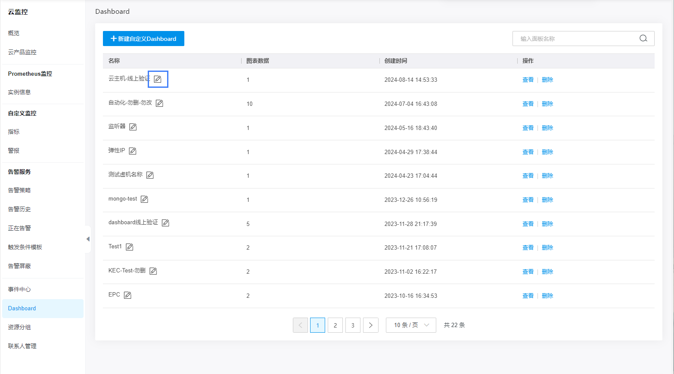Click the search magnifier icon
The height and width of the screenshot is (374, 674).
pyautogui.click(x=643, y=38)
